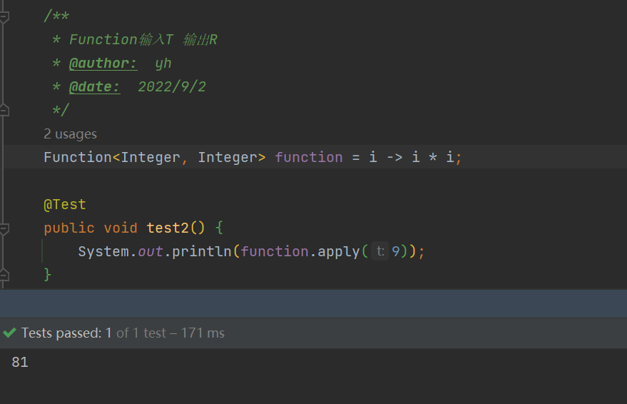Click the test2 method name
The image size is (627, 404).
click(168, 228)
